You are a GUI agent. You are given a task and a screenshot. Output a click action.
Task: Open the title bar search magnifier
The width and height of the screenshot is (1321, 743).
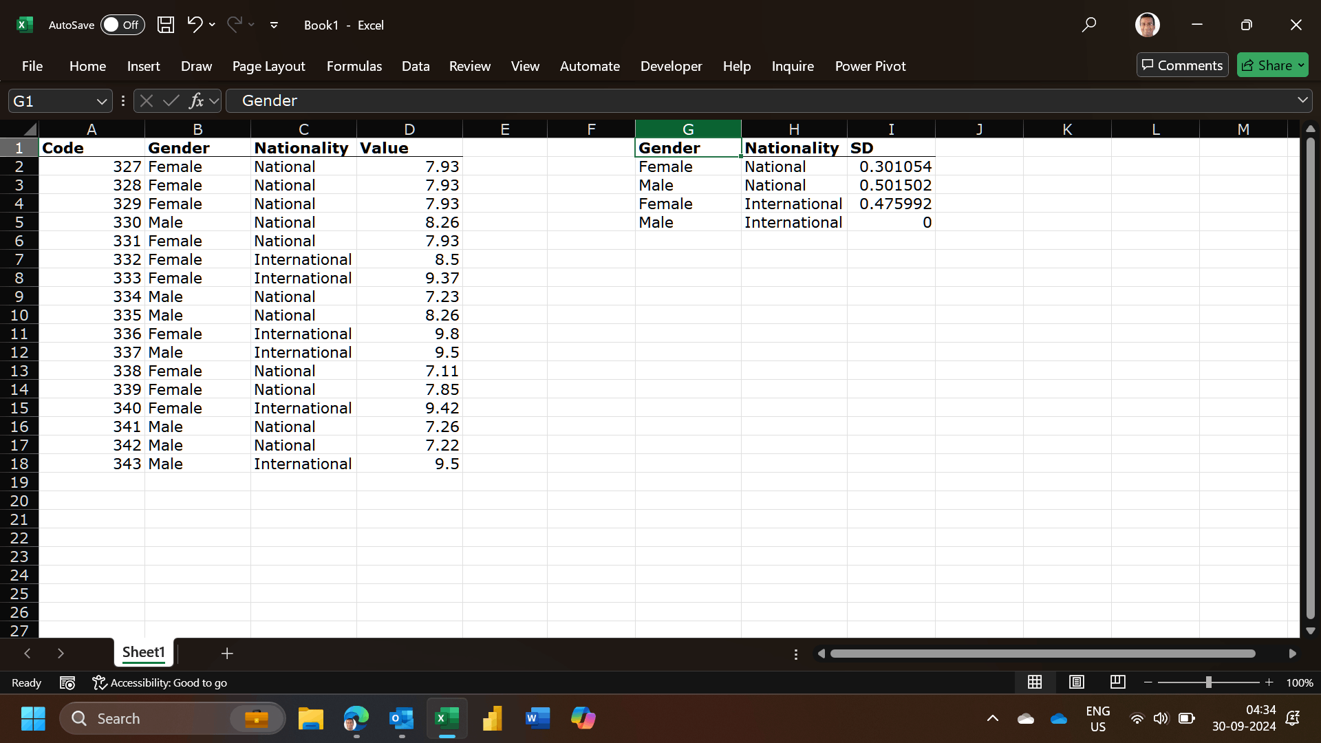tap(1088, 25)
